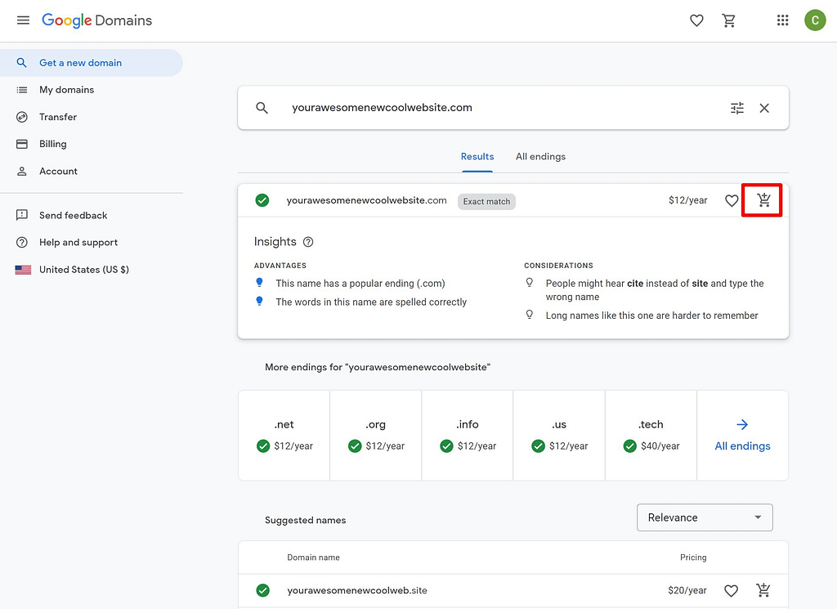
Task: Add yourawesomenewcoolweb.site to cart
Action: [763, 589]
